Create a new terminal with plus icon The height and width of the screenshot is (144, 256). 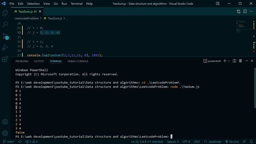225,61
